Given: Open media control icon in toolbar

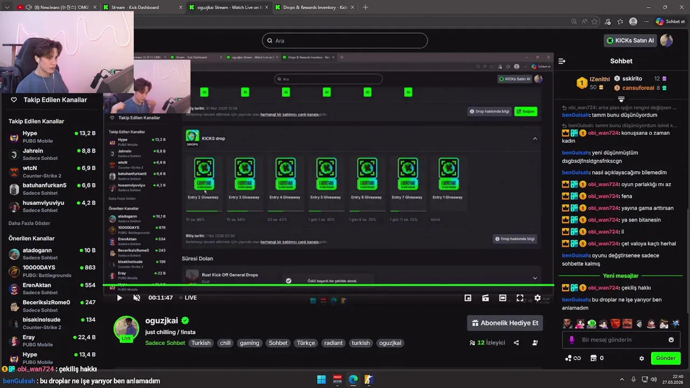Looking at the screenshot, I should [x=608, y=22].
